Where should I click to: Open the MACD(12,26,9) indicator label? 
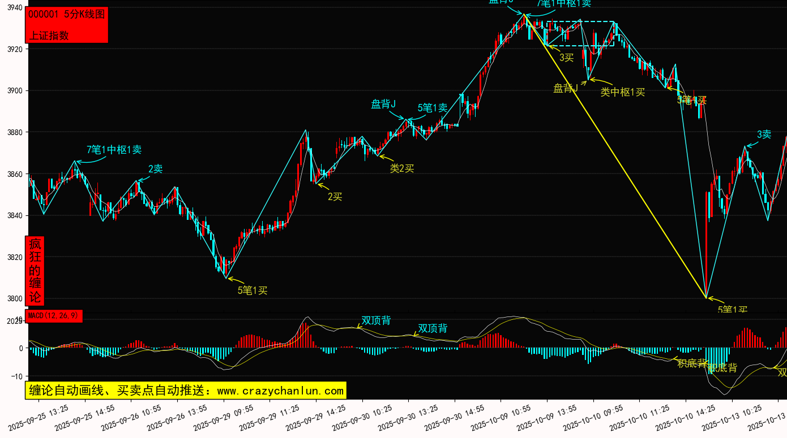54,316
